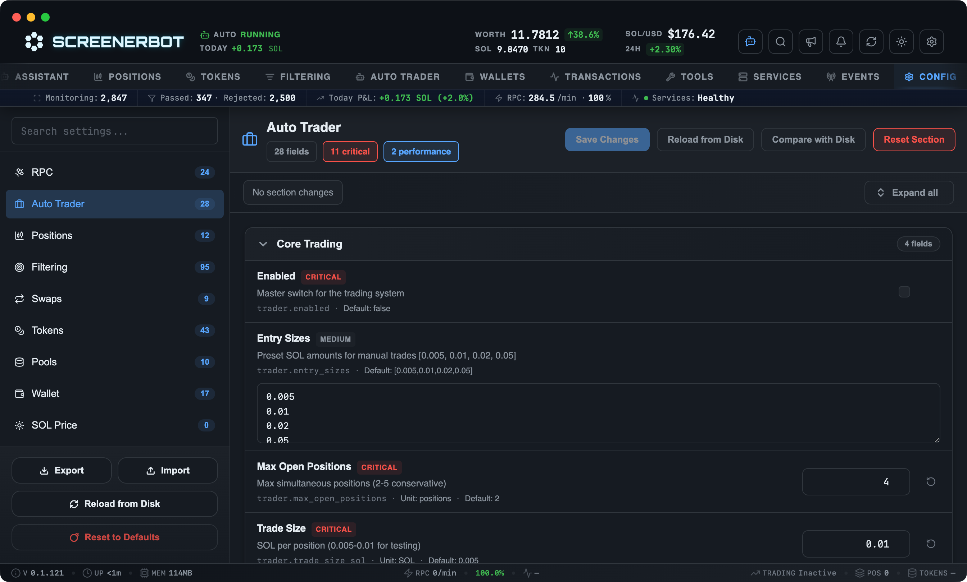Image resolution: width=967 pixels, height=582 pixels.
Task: Focus the Search settings field
Action: pyautogui.click(x=115, y=131)
